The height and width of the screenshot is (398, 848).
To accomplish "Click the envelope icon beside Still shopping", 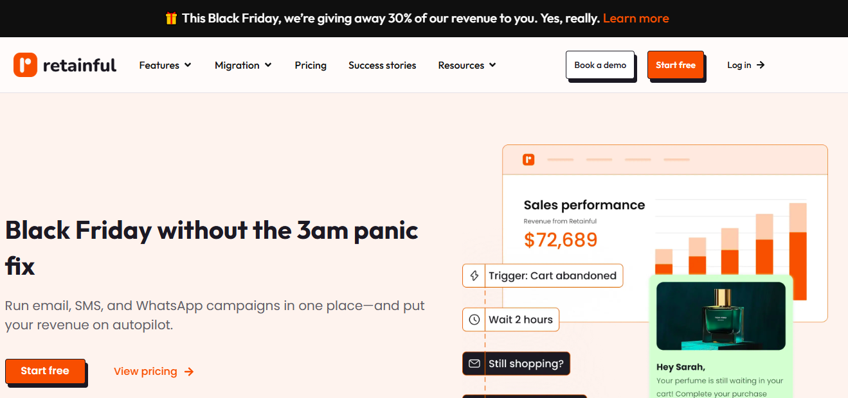I will coord(474,364).
